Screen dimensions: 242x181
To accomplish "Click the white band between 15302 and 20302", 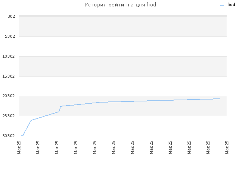I will point(123,86).
